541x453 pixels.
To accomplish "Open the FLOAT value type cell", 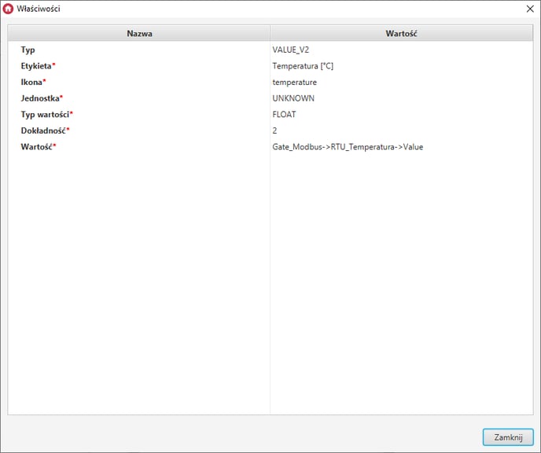I will 402,115.
